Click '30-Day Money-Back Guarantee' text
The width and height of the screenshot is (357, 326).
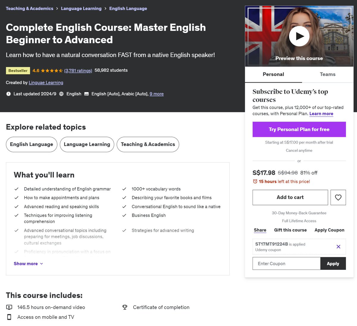[x=299, y=213]
